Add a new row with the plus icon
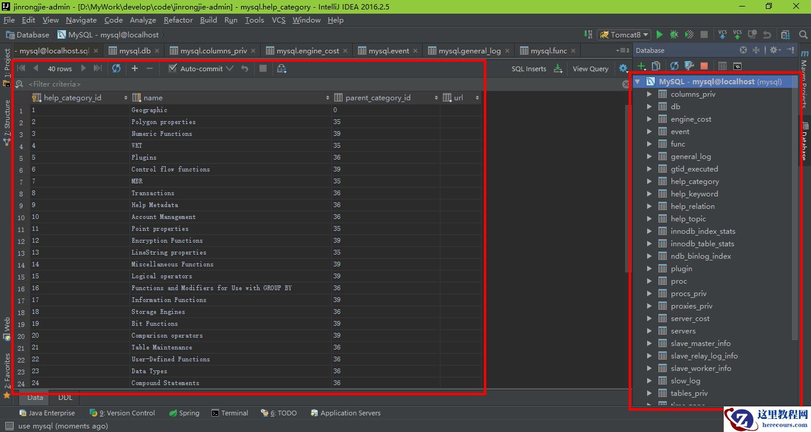 [x=135, y=68]
